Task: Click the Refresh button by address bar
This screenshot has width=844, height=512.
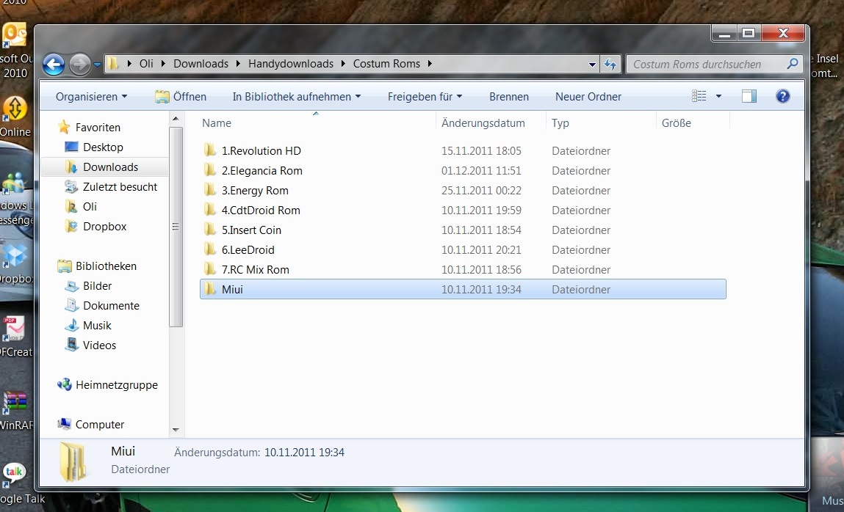Action: click(610, 65)
